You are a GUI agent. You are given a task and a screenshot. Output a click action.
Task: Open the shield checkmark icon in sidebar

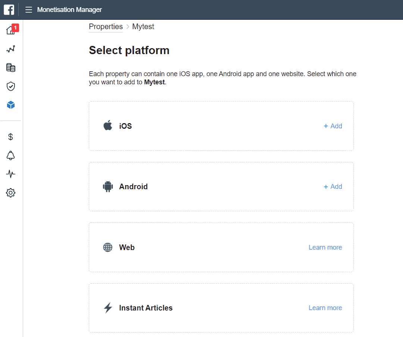point(11,87)
